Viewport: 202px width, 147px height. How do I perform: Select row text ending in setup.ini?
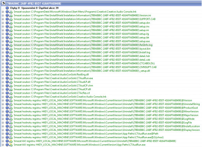[x=81, y=30]
